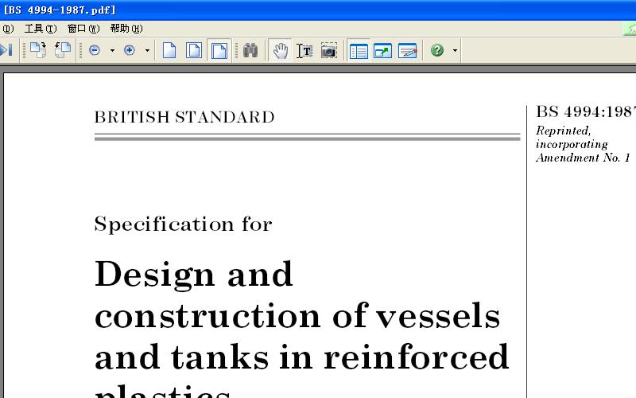Open the zoom out dropdown arrow

point(112,51)
